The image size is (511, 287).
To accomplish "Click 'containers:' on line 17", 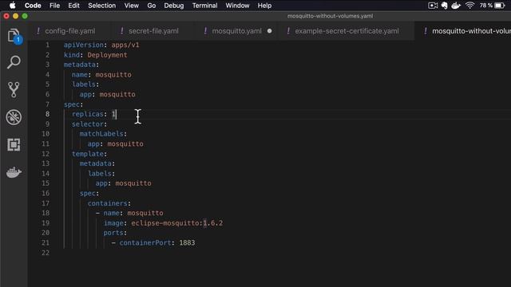I will 109,203.
